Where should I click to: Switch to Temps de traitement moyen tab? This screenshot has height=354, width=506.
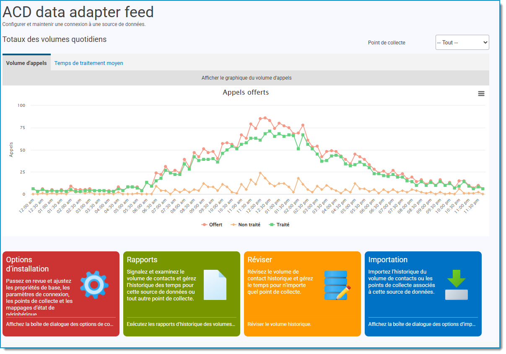click(89, 63)
